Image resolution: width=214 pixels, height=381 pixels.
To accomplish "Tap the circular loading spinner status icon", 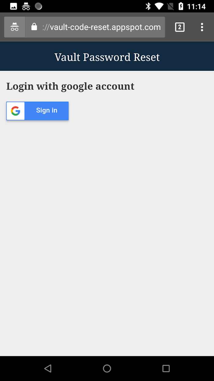I will 38,6.
